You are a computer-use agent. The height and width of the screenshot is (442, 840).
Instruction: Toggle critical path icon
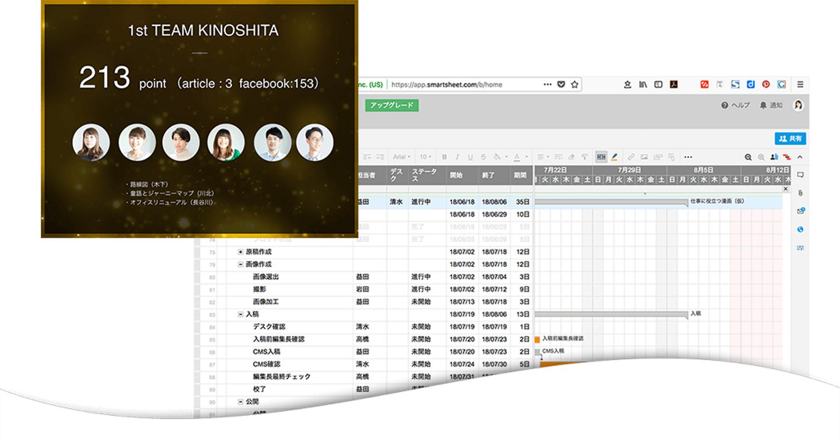coord(786,157)
